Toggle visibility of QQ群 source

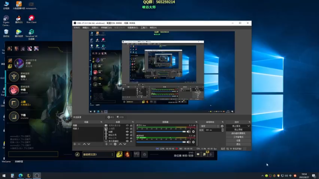pos(127,132)
